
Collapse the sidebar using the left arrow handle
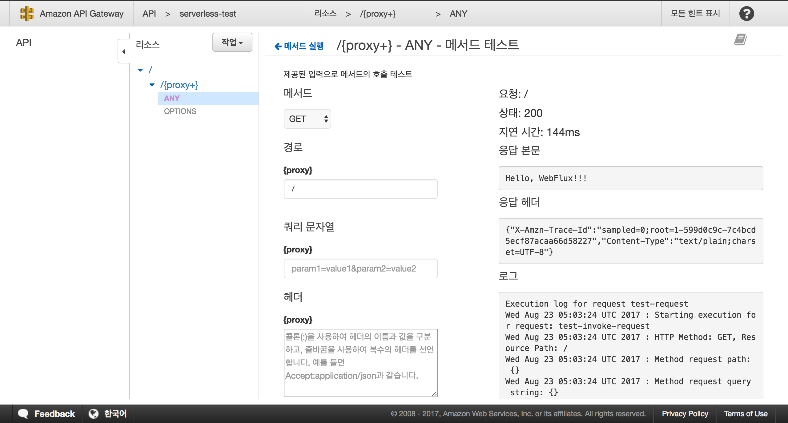pyautogui.click(x=124, y=52)
